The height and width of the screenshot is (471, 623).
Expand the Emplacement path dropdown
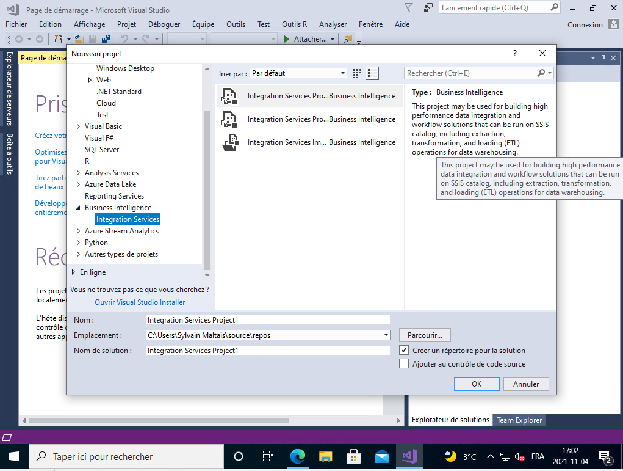point(386,335)
